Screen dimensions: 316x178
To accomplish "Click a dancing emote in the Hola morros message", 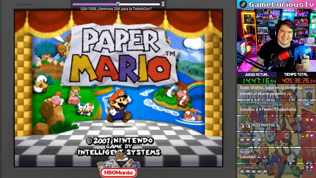I will tap(242, 126).
